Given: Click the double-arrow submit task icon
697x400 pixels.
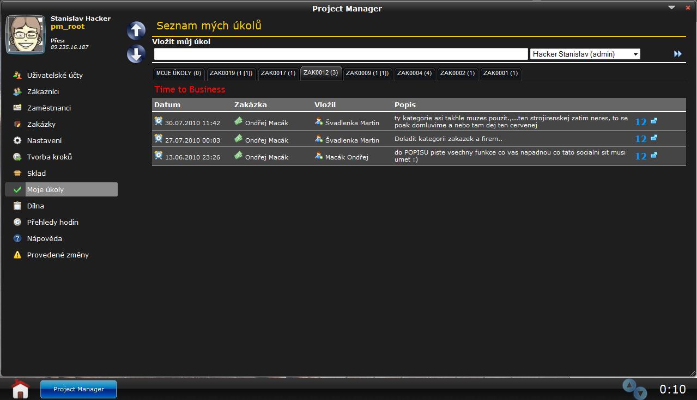Looking at the screenshot, I should (677, 54).
